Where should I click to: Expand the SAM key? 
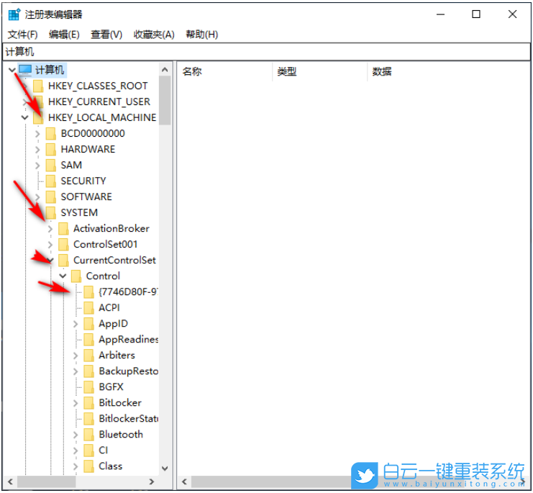click(x=37, y=166)
